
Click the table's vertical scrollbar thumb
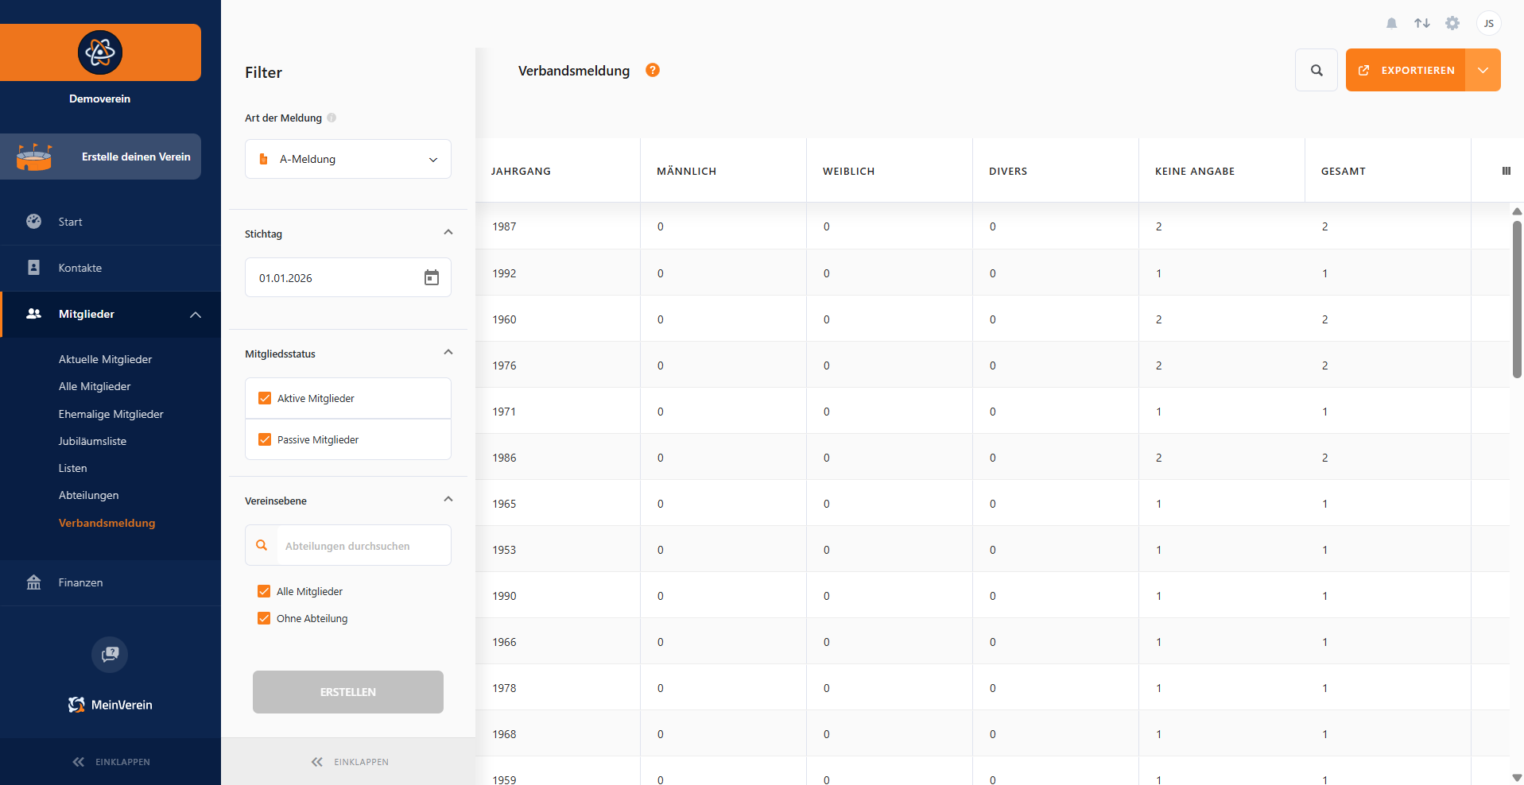1517,299
